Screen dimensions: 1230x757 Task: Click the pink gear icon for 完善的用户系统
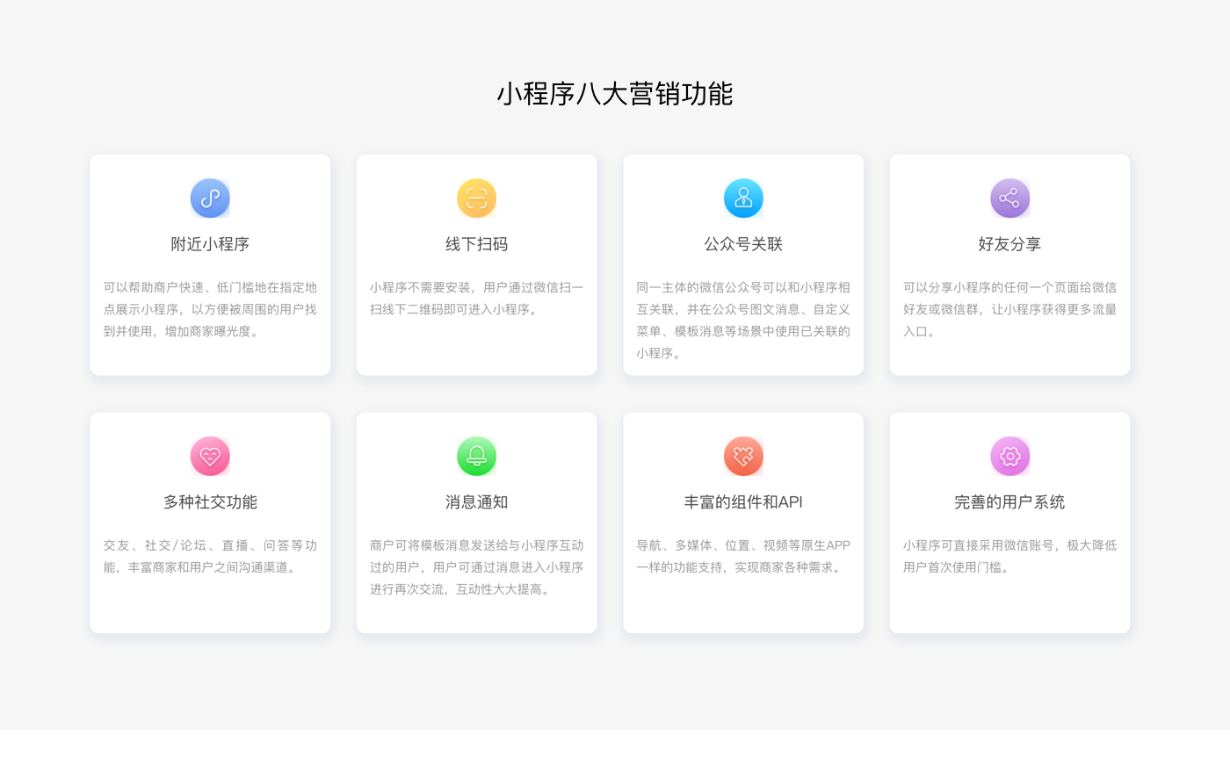point(1009,456)
